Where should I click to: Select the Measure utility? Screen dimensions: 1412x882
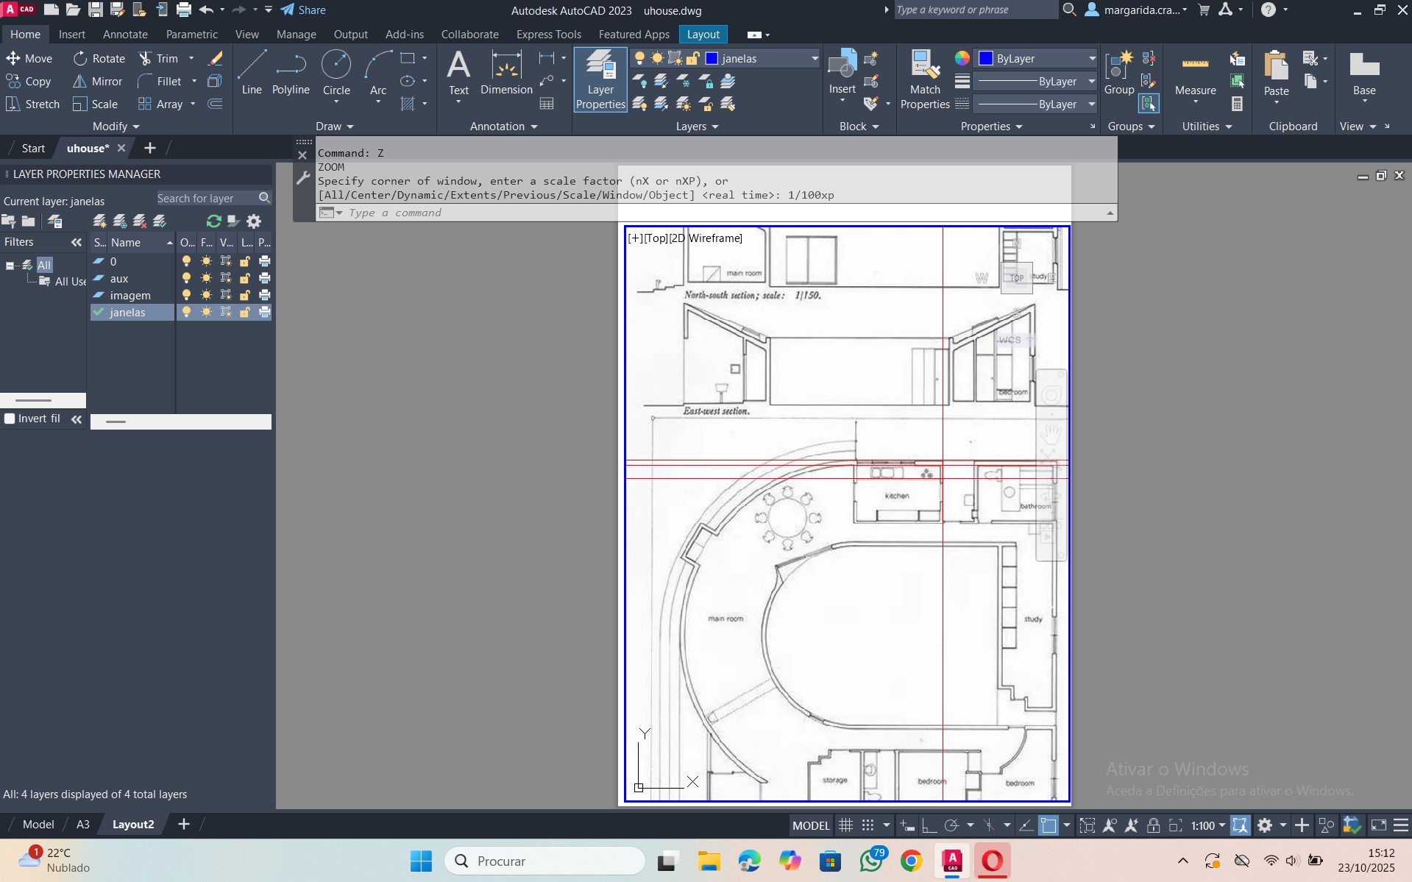[1194, 74]
